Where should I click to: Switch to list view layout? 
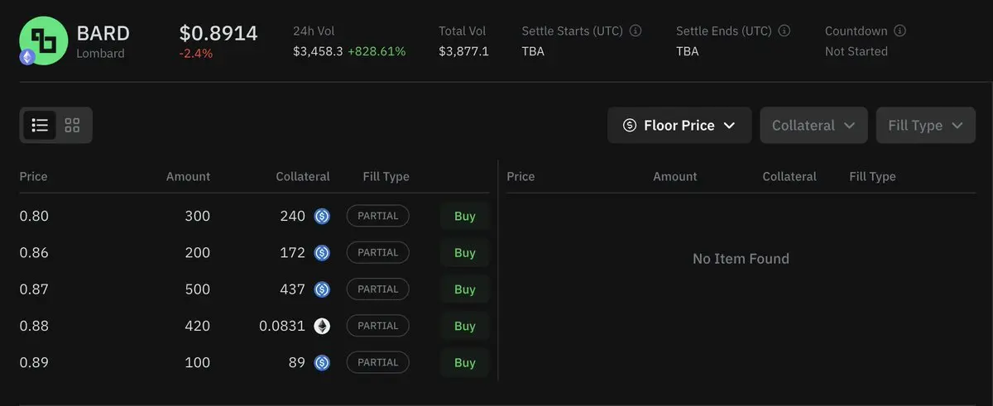coord(40,125)
